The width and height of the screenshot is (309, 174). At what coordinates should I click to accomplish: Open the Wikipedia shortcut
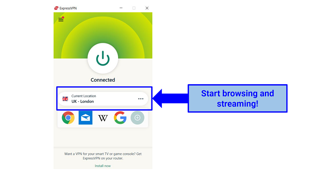pos(103,118)
